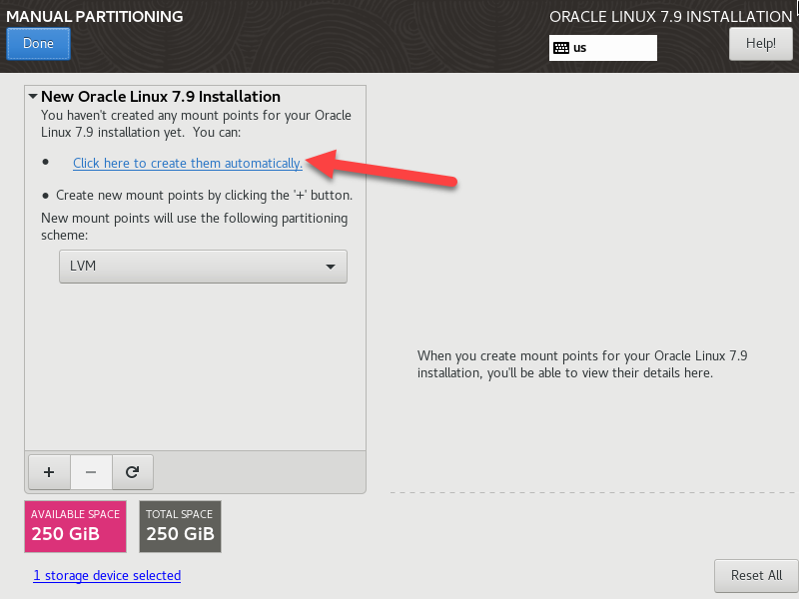Screen dimensions: 799x599
Task: Click the mount point details placeholder text
Action: coord(581,364)
